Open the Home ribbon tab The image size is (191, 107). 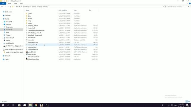tap(9, 4)
